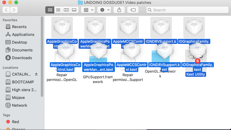
Task: Go forward to next folder
Action: pyautogui.click(x=14, y=10)
